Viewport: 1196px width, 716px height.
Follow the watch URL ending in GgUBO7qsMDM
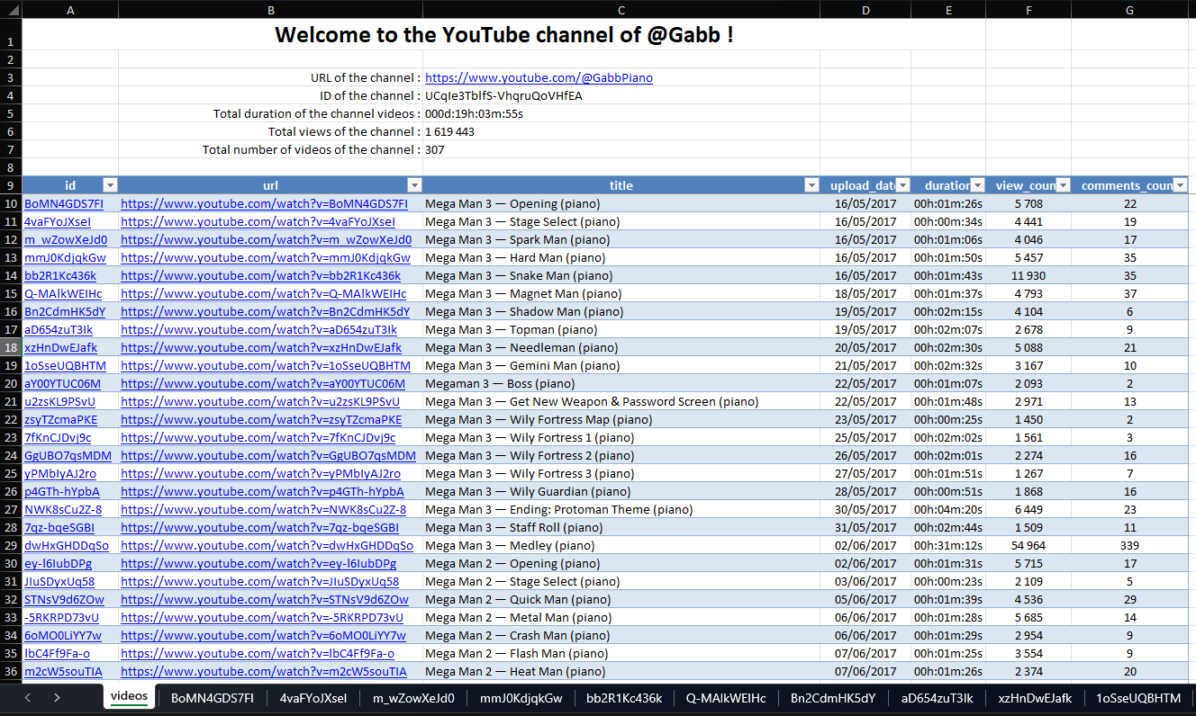pos(268,456)
